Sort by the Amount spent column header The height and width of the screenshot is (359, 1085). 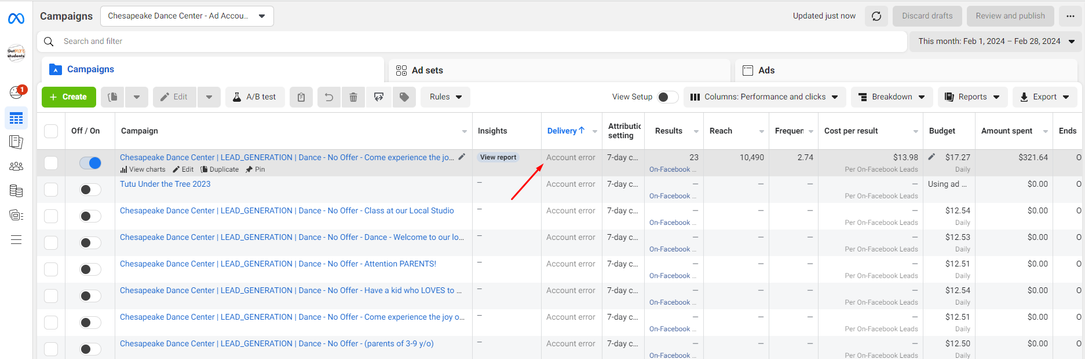click(1006, 131)
